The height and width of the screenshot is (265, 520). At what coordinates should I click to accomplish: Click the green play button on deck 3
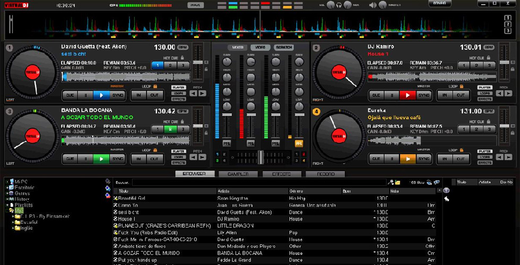point(101,159)
